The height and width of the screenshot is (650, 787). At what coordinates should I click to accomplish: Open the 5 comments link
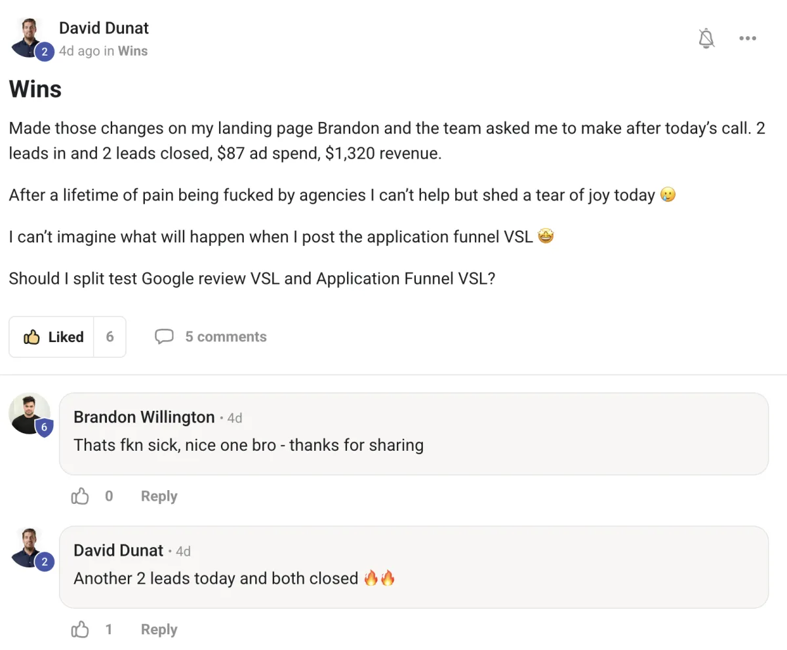pos(226,337)
